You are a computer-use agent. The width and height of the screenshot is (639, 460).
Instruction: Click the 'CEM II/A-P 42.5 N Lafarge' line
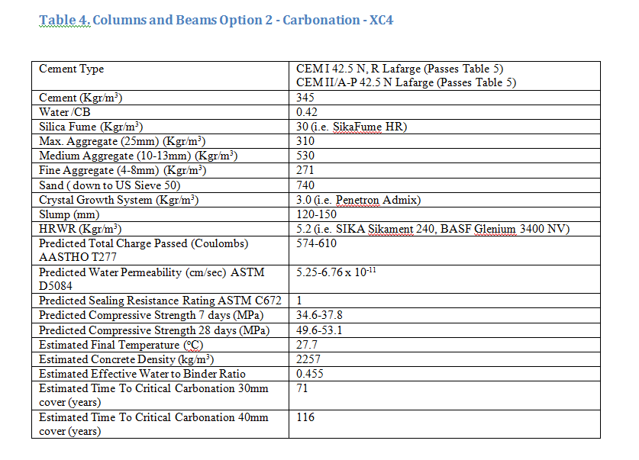coord(406,82)
